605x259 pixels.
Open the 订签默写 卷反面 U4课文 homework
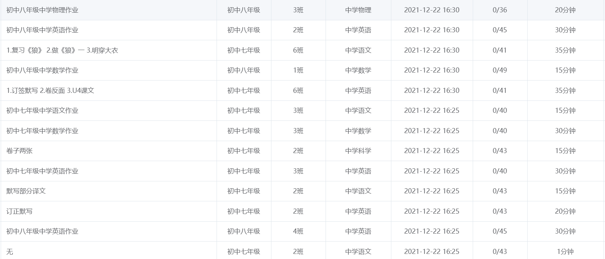click(50, 91)
